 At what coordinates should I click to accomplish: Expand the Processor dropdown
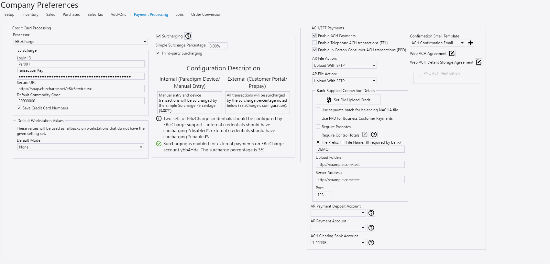(145, 42)
